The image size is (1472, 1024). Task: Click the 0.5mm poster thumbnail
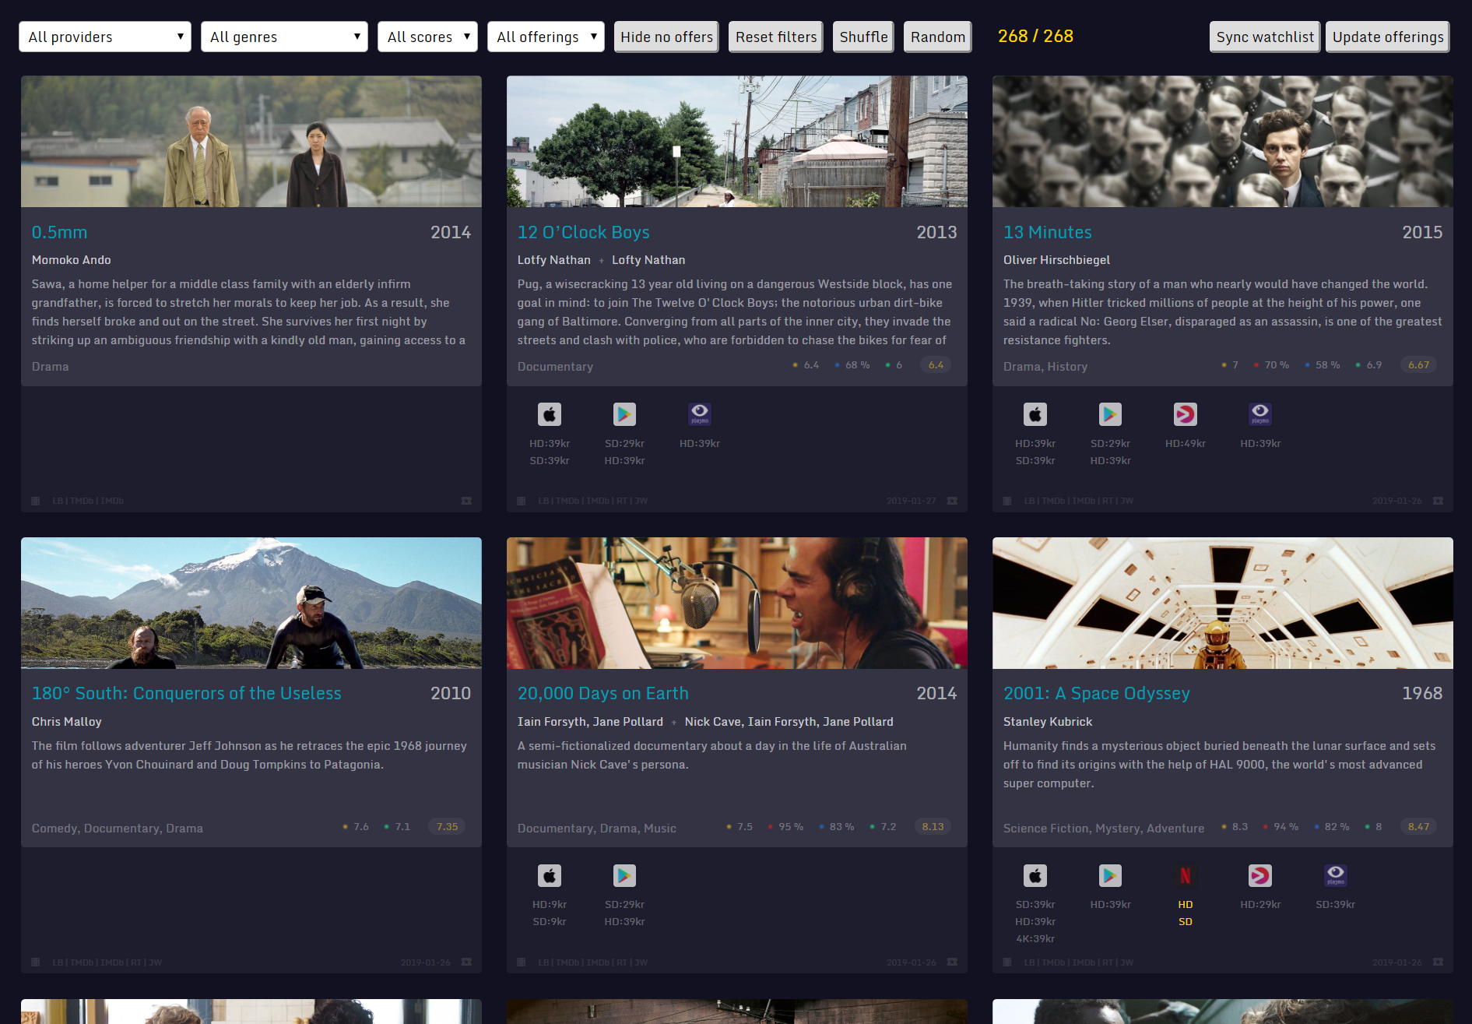pos(251,141)
